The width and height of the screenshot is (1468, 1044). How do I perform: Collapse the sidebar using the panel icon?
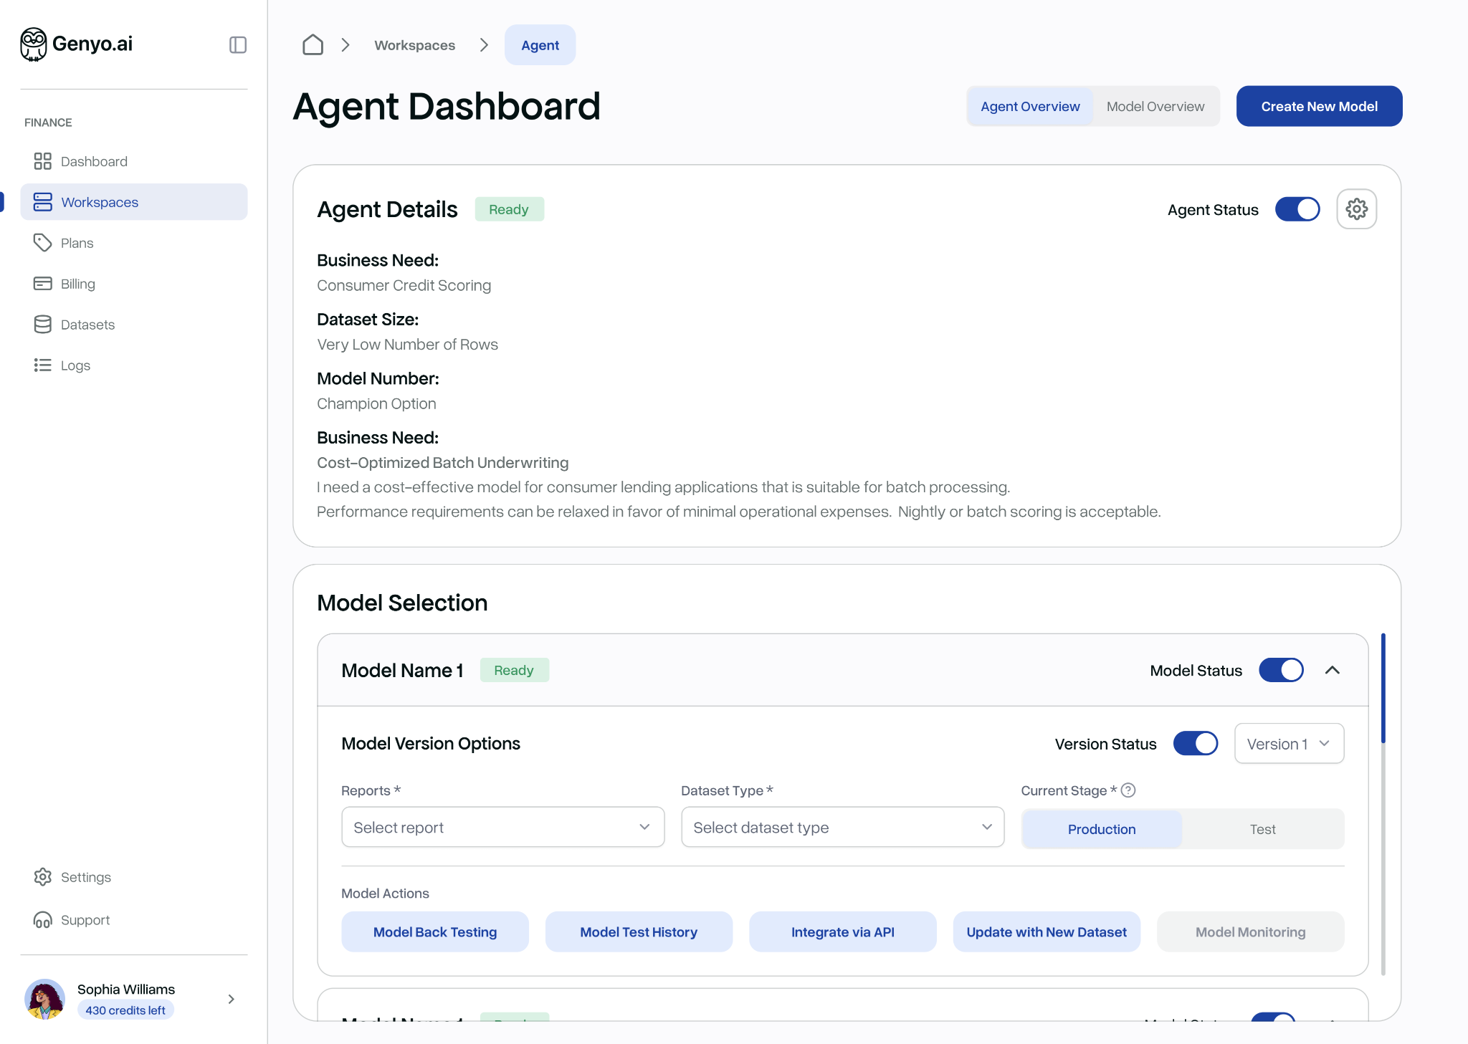click(237, 44)
